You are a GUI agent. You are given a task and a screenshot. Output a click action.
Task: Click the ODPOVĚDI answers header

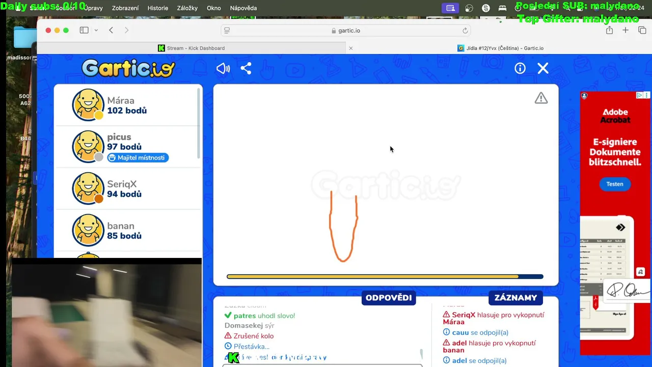coord(389,298)
